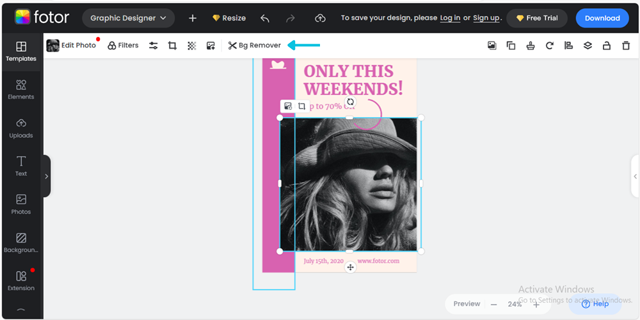Click the rotate icon in top toolbar

pos(549,45)
